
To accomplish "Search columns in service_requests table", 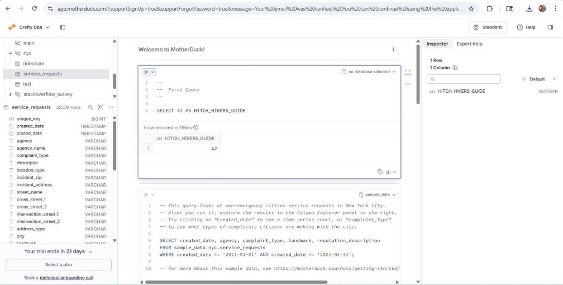I will coord(90,107).
